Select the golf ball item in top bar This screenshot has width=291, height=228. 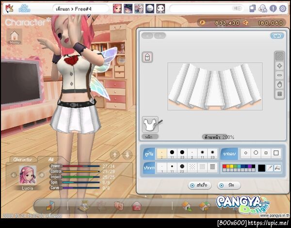pos(150,9)
